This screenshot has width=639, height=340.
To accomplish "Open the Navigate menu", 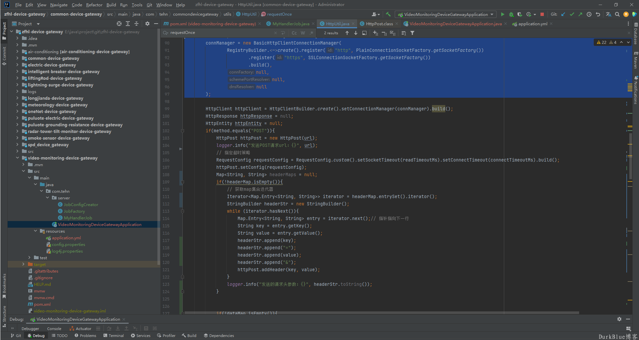I will [x=59, y=5].
